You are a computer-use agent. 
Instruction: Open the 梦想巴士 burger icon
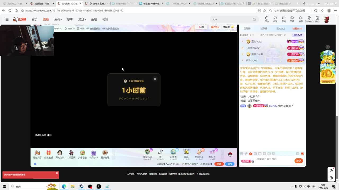coord(82,154)
